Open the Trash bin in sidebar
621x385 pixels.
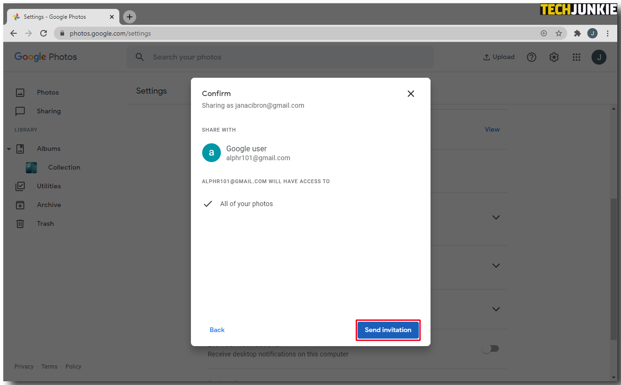pyautogui.click(x=20, y=223)
